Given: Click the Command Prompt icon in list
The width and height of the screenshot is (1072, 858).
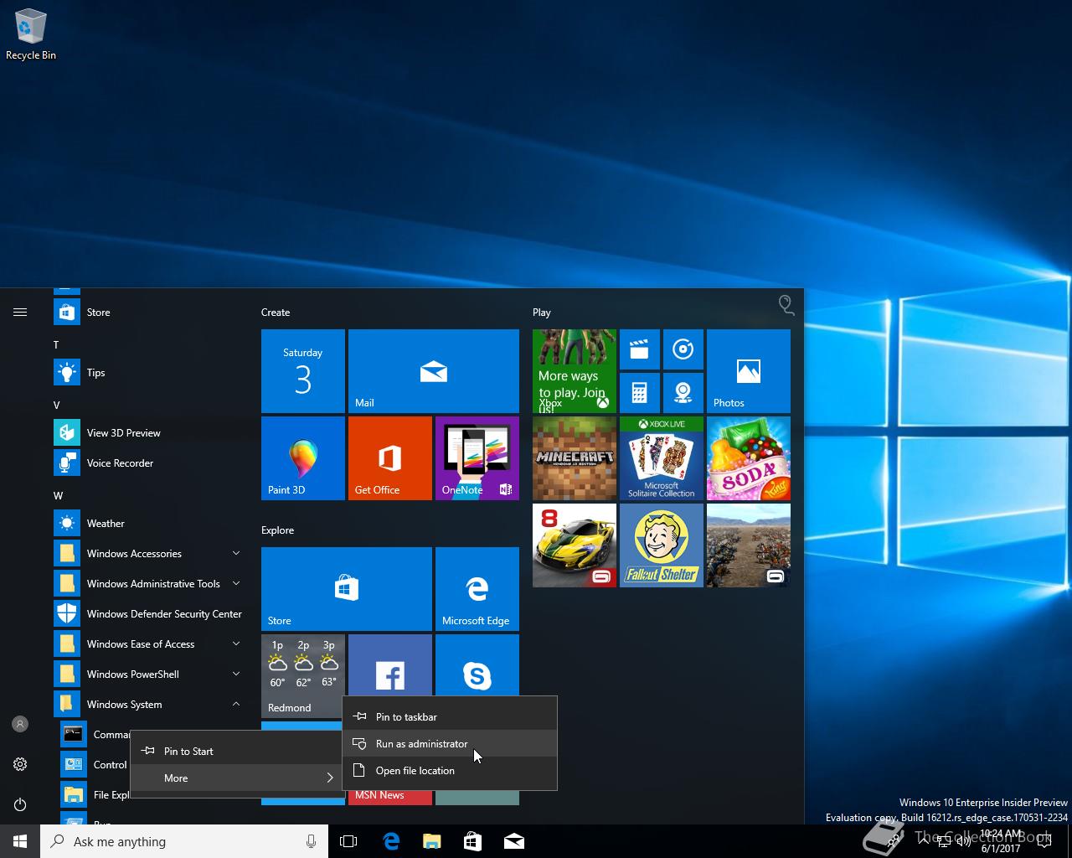Looking at the screenshot, I should pos(74,735).
